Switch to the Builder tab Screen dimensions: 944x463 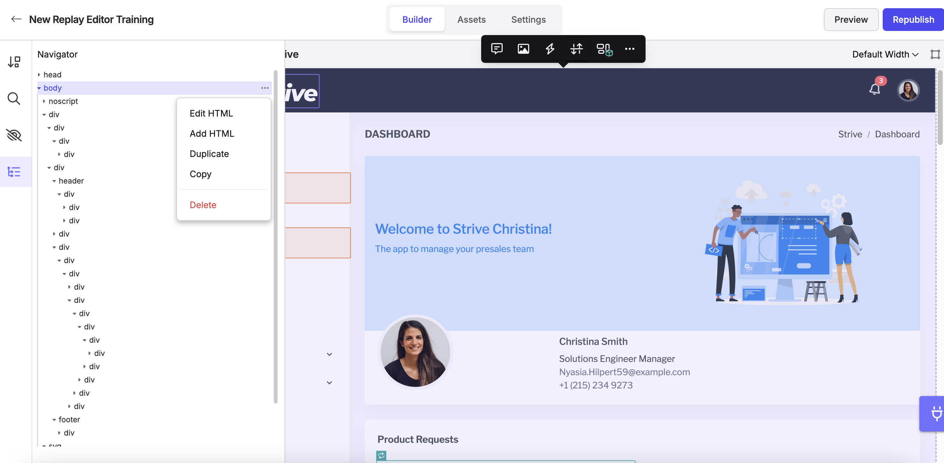(x=417, y=19)
